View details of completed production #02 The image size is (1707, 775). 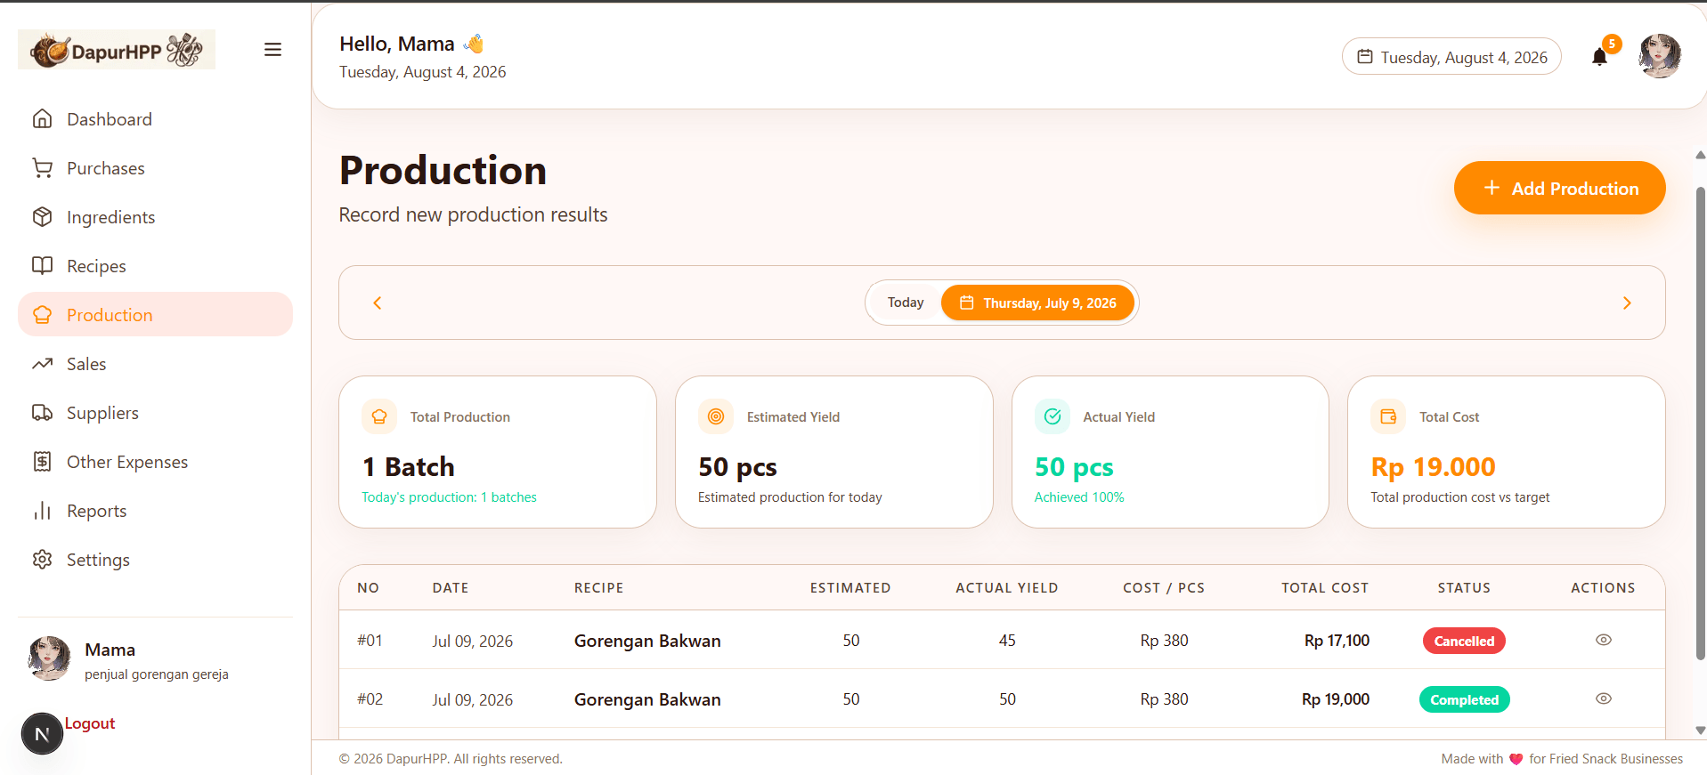tap(1604, 698)
